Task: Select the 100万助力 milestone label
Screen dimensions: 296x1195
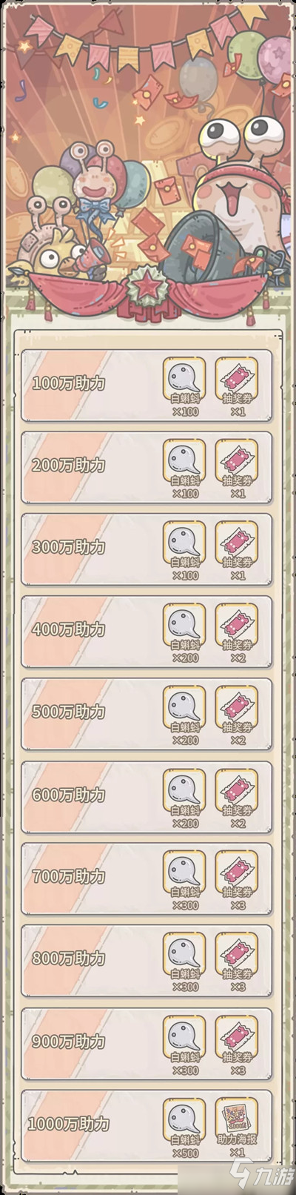Action: coord(69,383)
